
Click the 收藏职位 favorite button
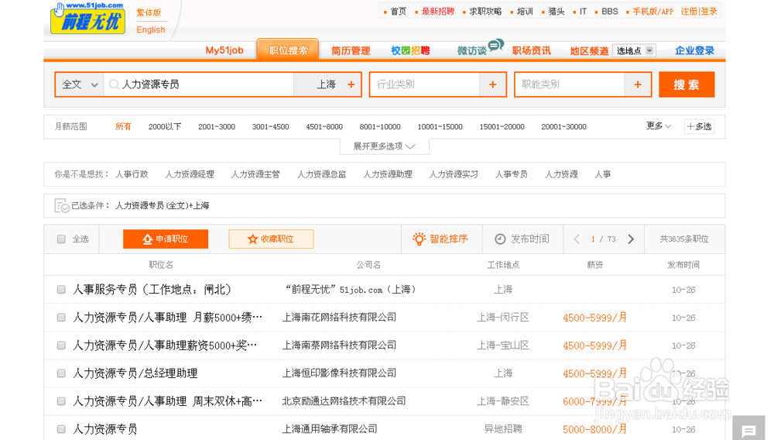tap(271, 239)
